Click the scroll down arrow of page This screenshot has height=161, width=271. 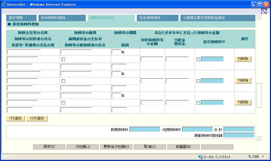coord(259,138)
